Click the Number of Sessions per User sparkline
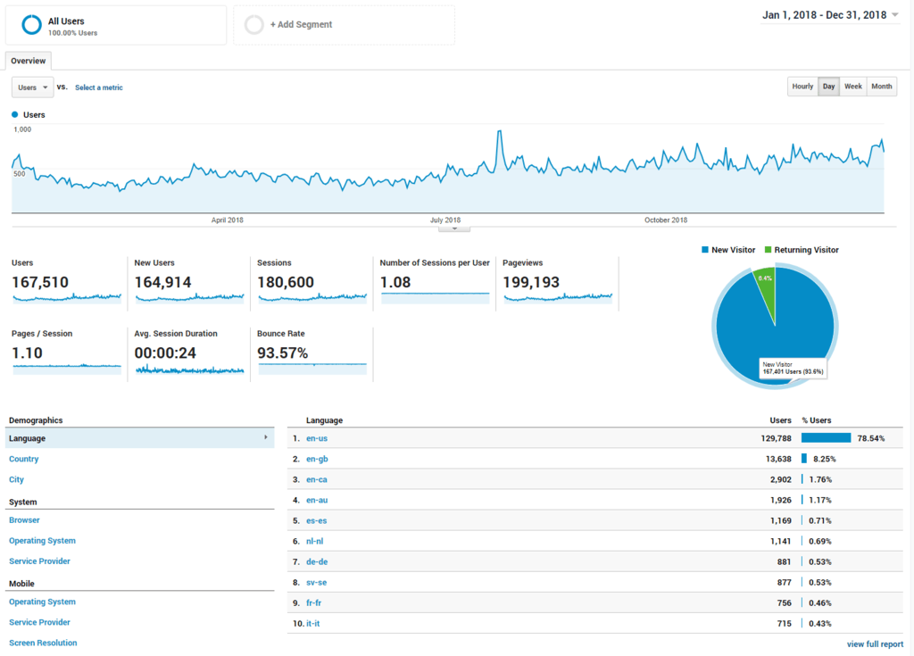The width and height of the screenshot is (914, 656). [435, 298]
